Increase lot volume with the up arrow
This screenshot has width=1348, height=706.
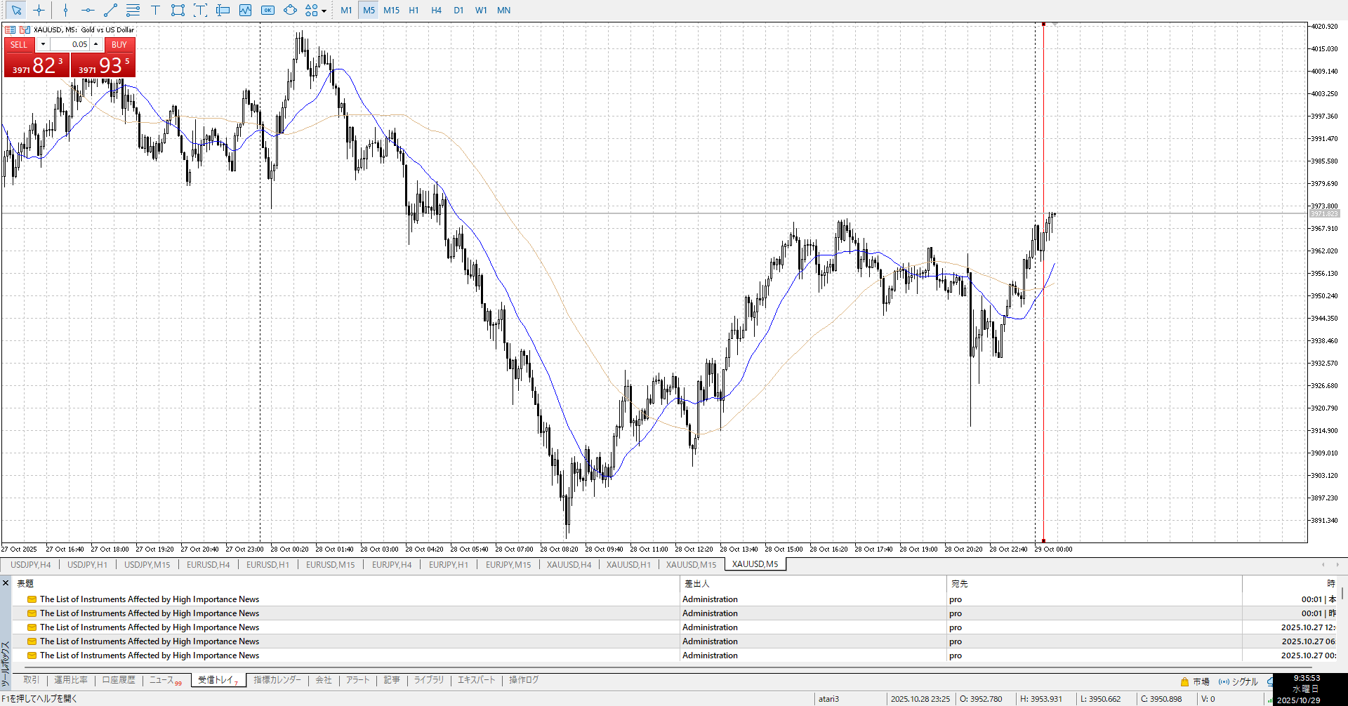tap(96, 44)
